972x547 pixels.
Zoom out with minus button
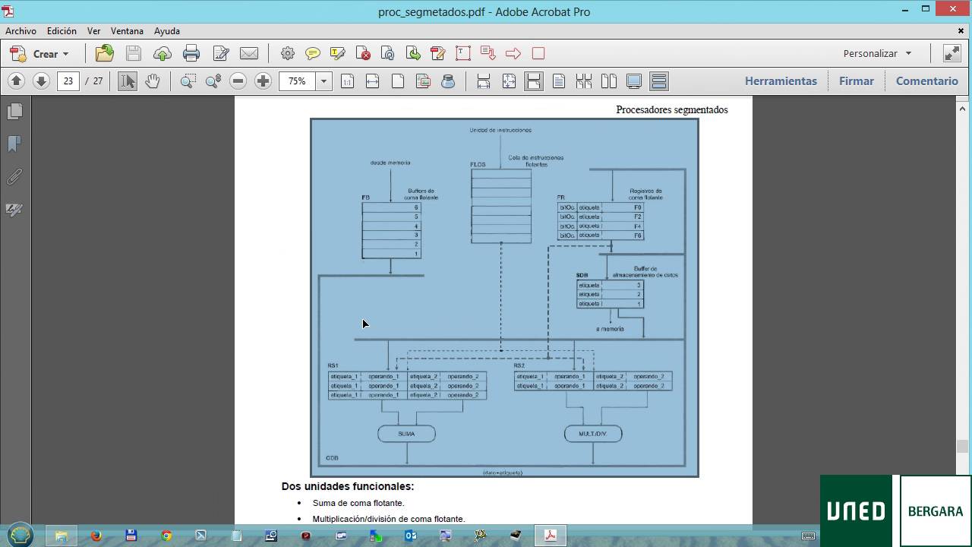click(238, 81)
